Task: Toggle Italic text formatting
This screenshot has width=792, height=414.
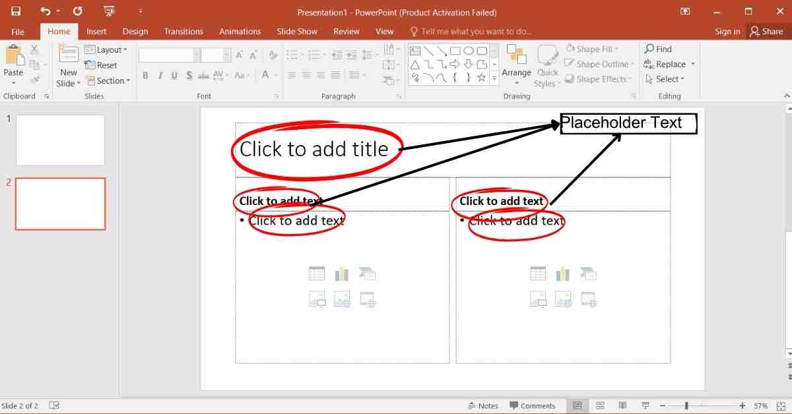Action: point(160,76)
